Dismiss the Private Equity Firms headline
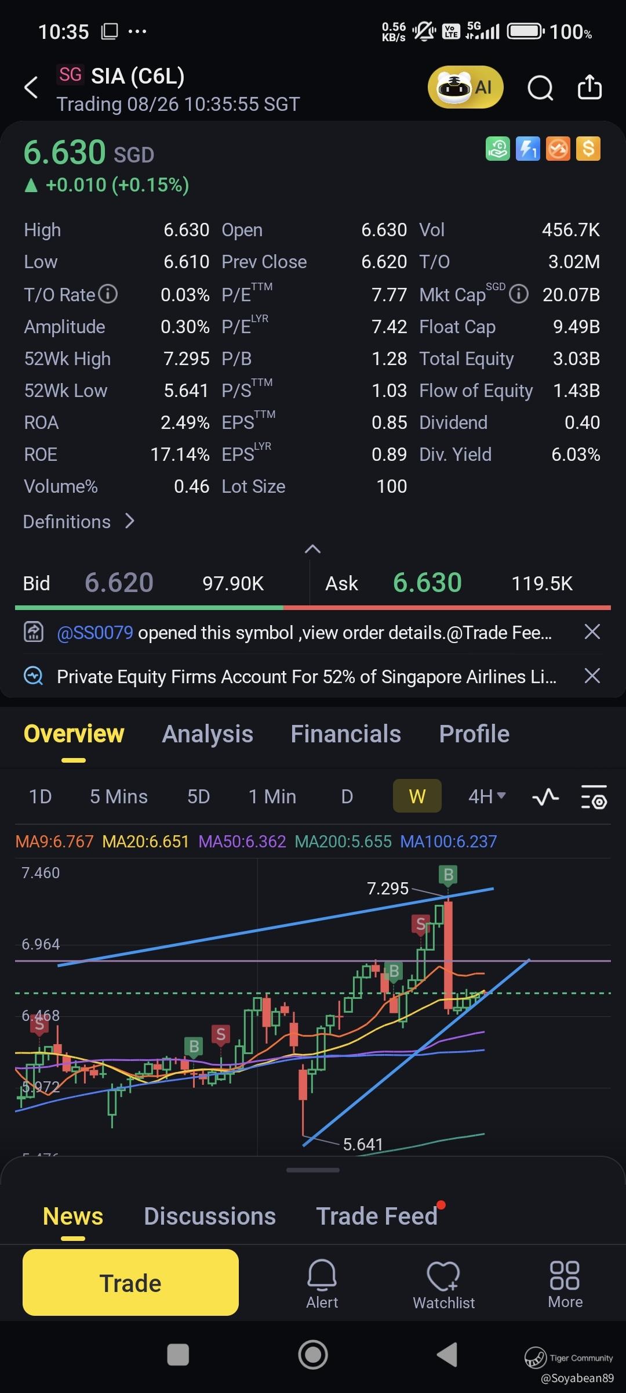This screenshot has width=626, height=1393. (x=592, y=676)
